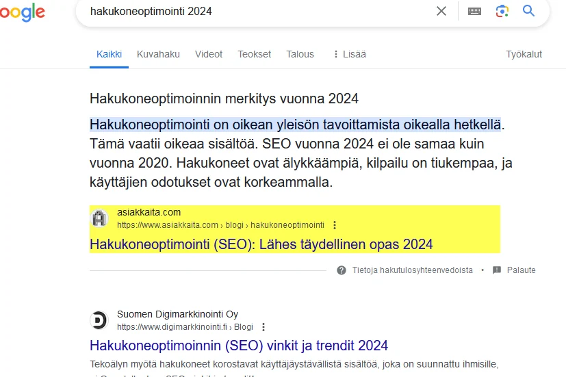Clear the search box with the X icon
This screenshot has width=566, height=377.
441,11
